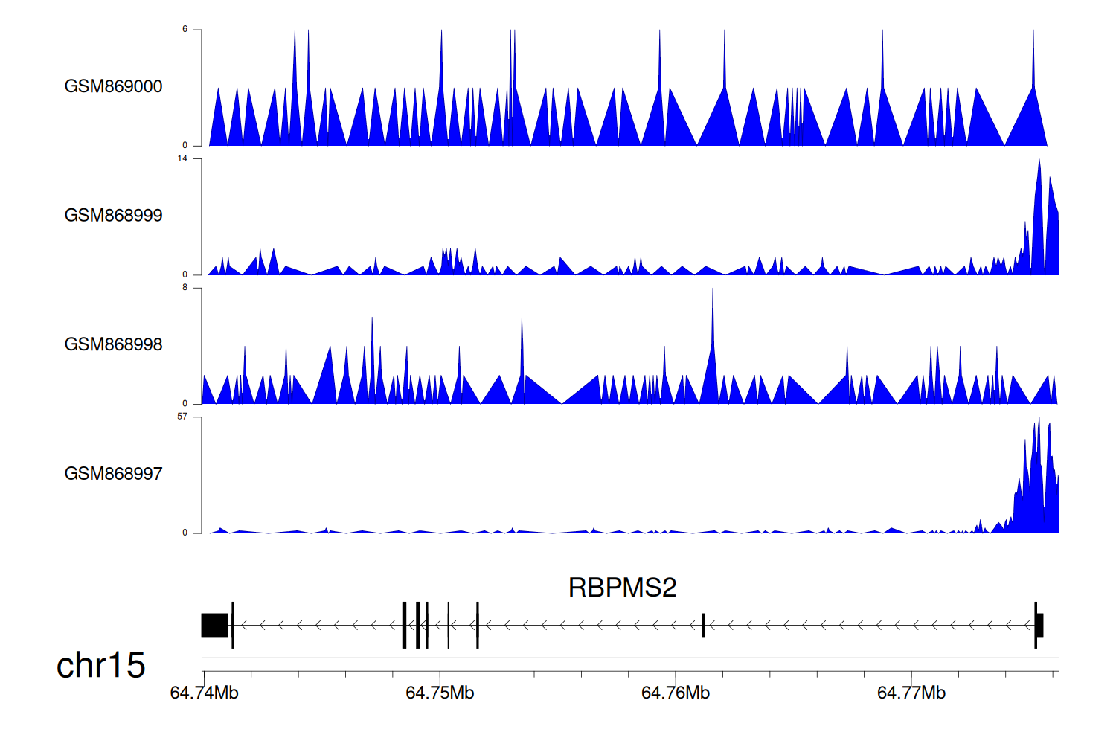Select the 64.77Mb coordinate label
The width and height of the screenshot is (1116, 729).
(911, 693)
